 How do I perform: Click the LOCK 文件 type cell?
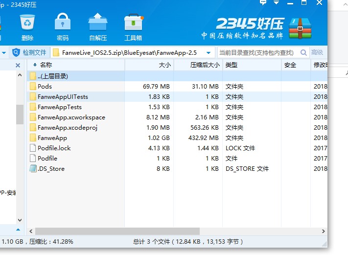click(x=240, y=148)
